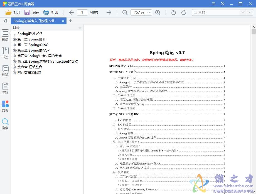Click the Spring 笔记 v0.7 document title
The image size is (256, 194).
(x=167, y=53)
